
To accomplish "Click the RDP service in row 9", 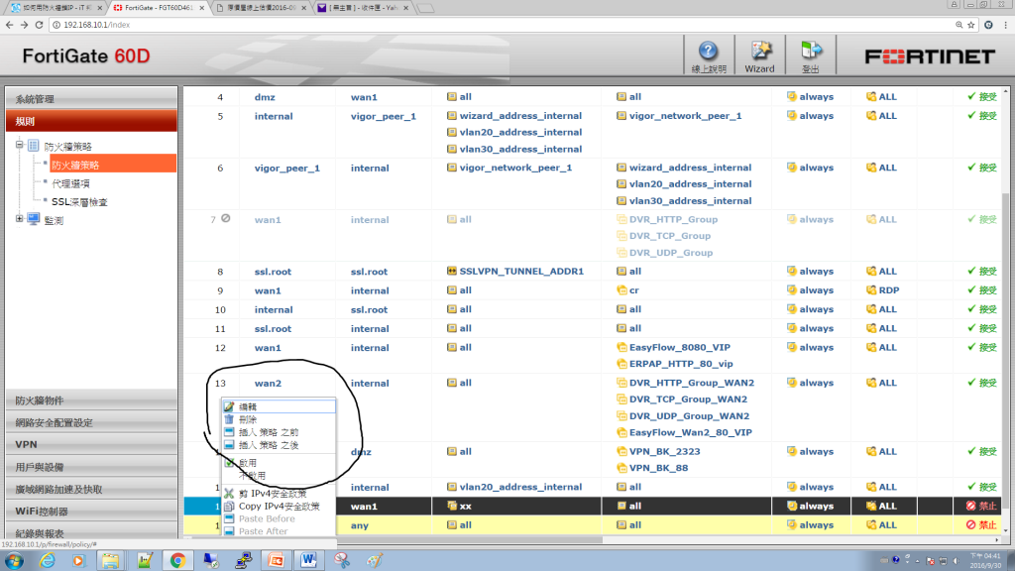I will pyautogui.click(x=889, y=290).
